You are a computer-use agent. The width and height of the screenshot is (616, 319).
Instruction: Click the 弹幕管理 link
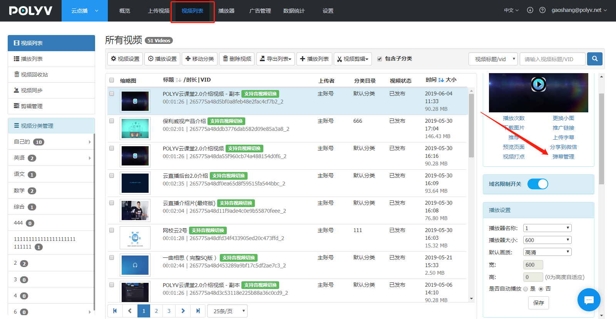tap(563, 157)
